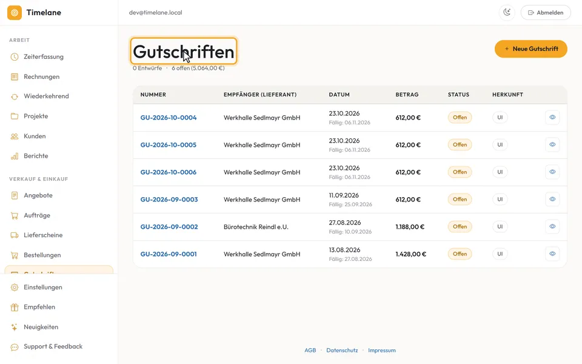Click the Einstellungen gear icon
Screen dimensions: 582x364
point(15,287)
